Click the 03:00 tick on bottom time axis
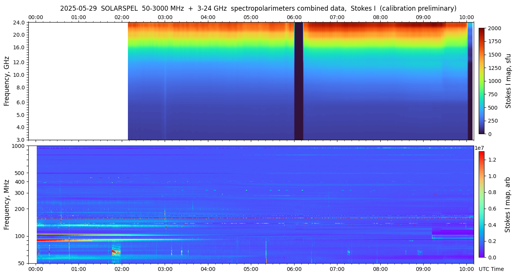 pos(165,269)
